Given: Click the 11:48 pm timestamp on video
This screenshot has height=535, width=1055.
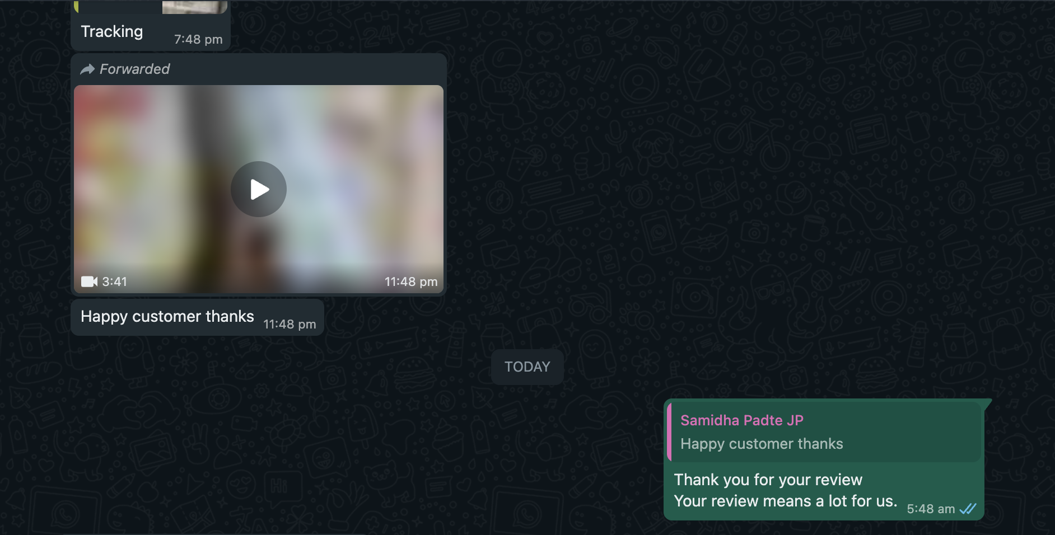Looking at the screenshot, I should pyautogui.click(x=410, y=281).
